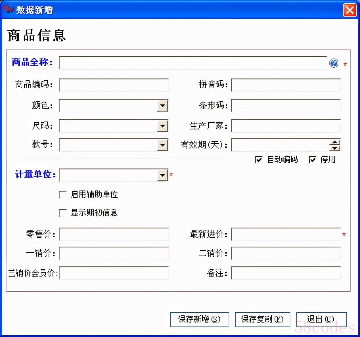Viewport: 360px width, 337px height.
Task: Expand the 尺码 dropdown arrow
Action: click(x=163, y=126)
